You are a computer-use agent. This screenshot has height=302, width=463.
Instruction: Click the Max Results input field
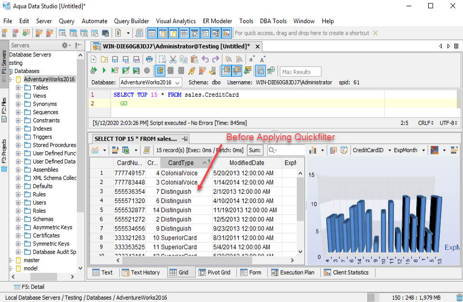(301, 72)
